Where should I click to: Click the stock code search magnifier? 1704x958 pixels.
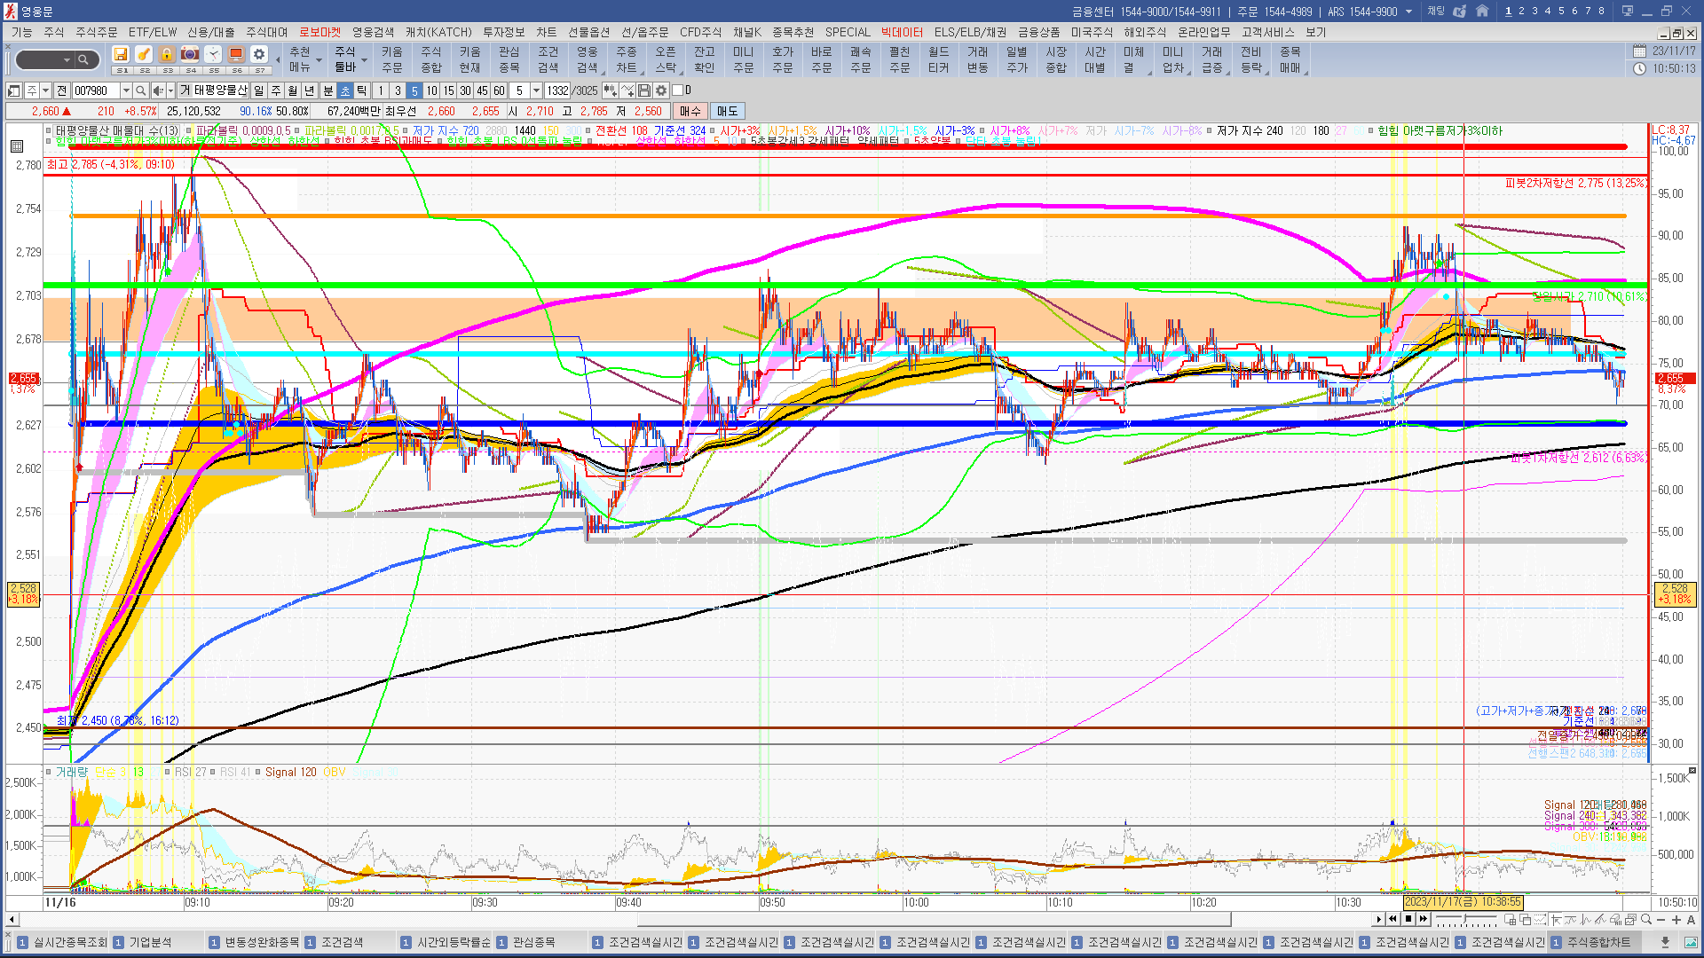[x=140, y=90]
